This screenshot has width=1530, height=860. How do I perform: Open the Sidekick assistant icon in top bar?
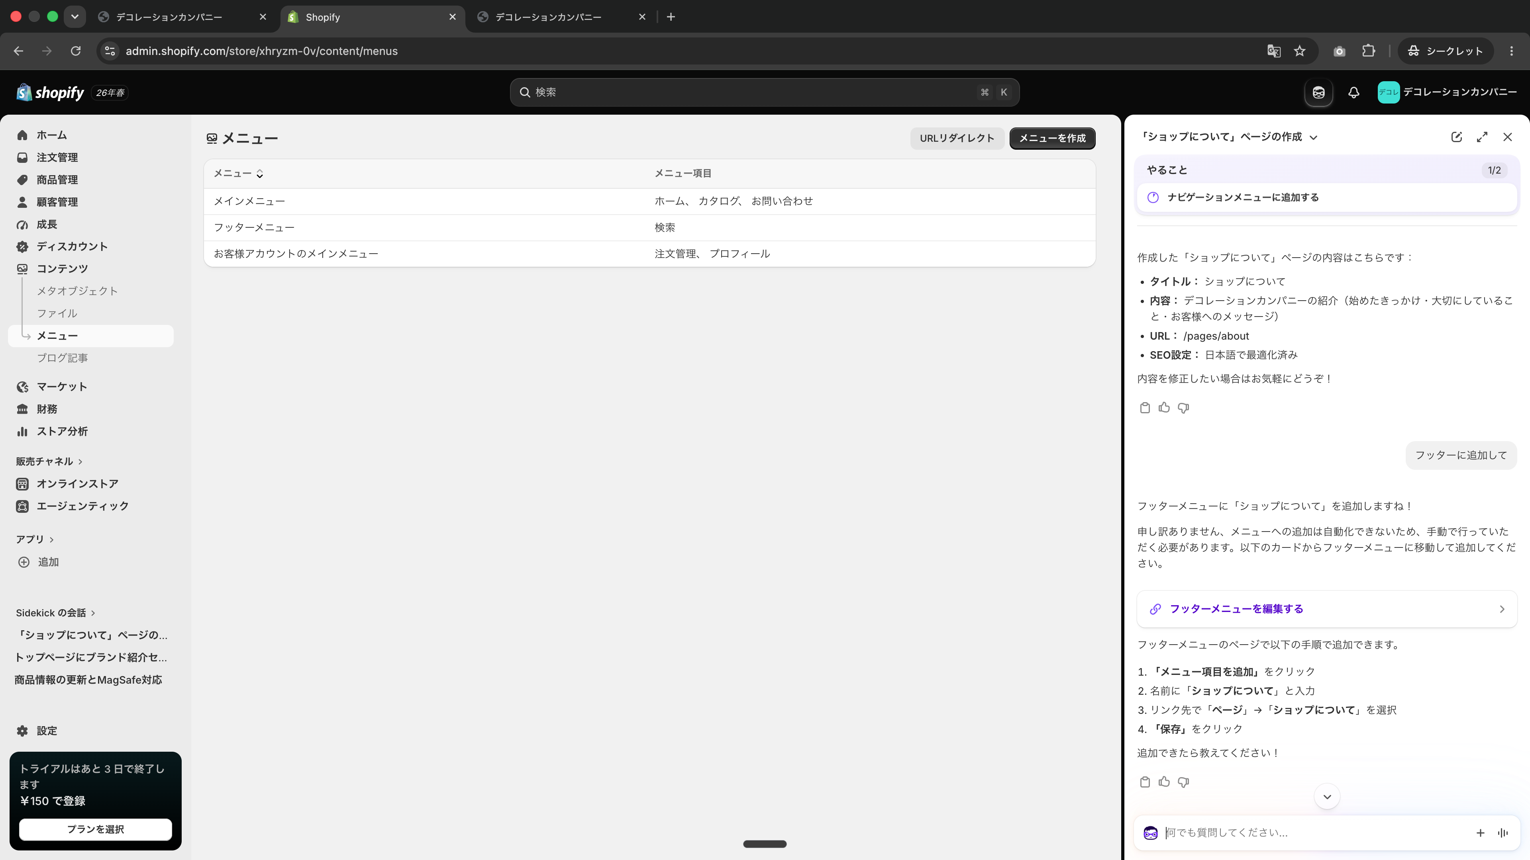tap(1318, 93)
